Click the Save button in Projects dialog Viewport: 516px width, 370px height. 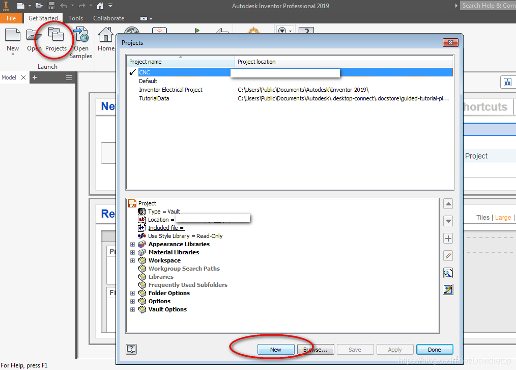(355, 350)
